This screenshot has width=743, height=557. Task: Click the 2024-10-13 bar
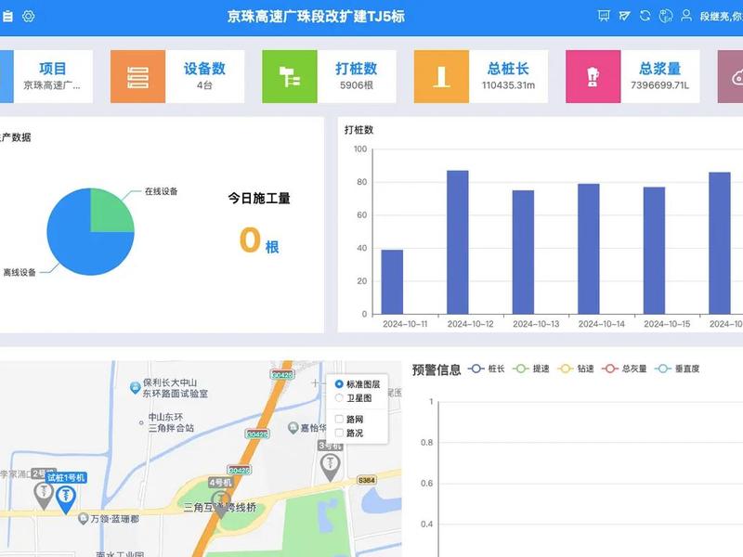523,252
